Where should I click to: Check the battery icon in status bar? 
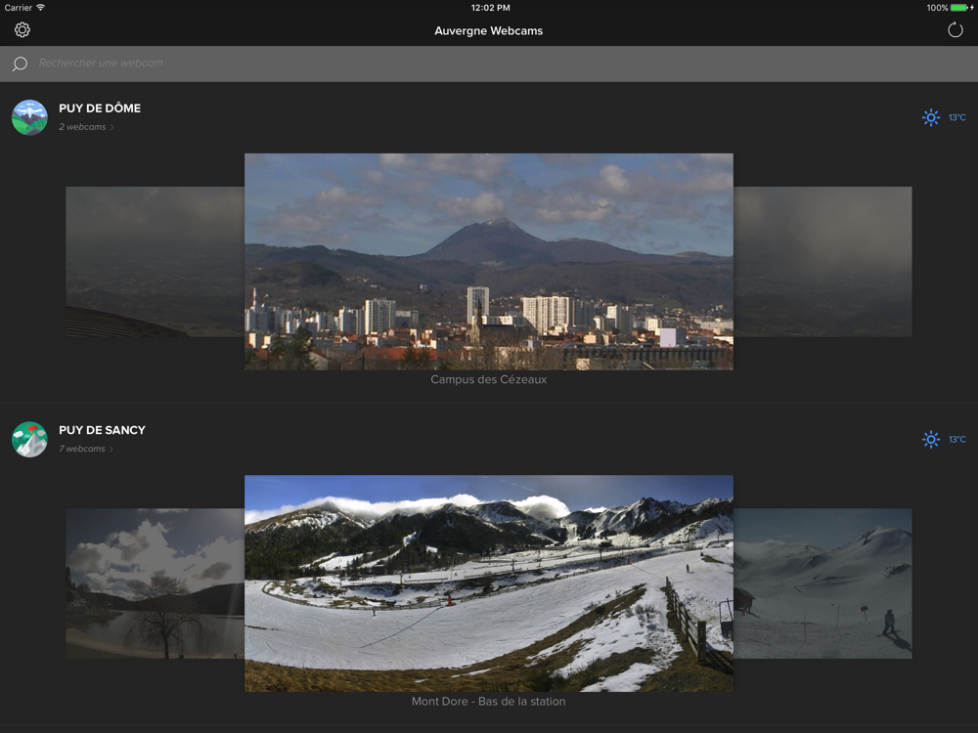point(958,8)
